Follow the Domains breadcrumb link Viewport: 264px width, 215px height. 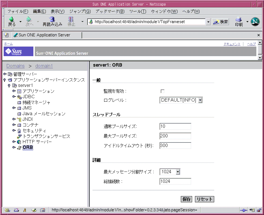point(16,66)
